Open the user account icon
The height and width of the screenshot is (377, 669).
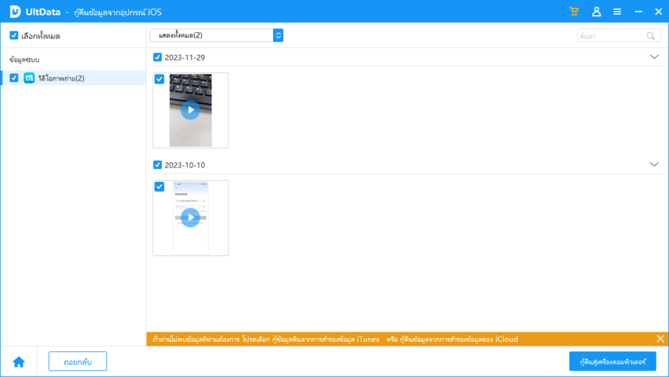[596, 12]
